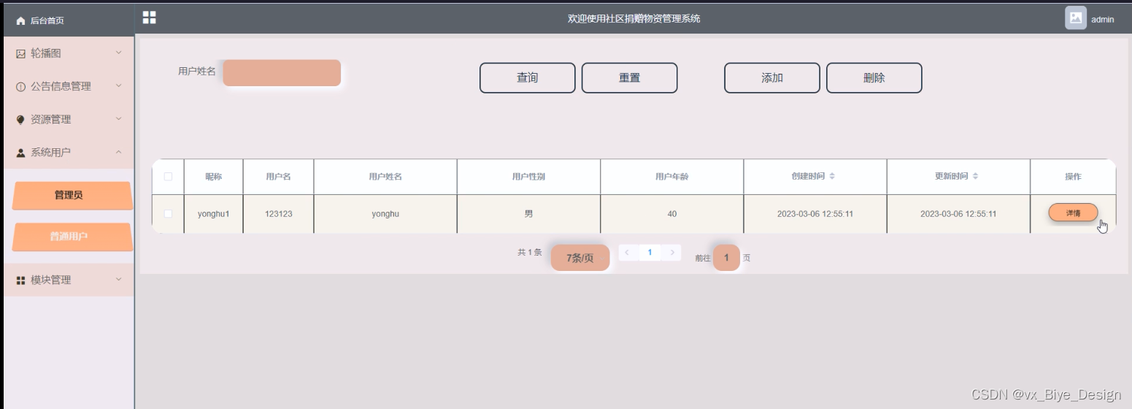Viewport: 1132px width, 409px height.
Task: Click the yonghu name cell
Action: 385,214
